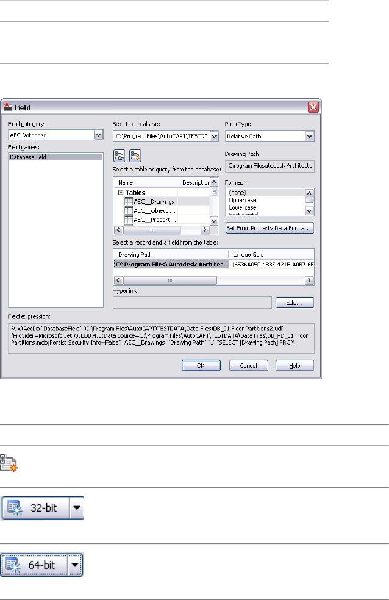Choose Lowercase in Format list
The height and width of the screenshot is (600, 389).
tap(265, 207)
